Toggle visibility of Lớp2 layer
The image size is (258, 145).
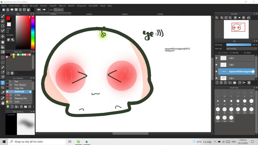pos(216,65)
